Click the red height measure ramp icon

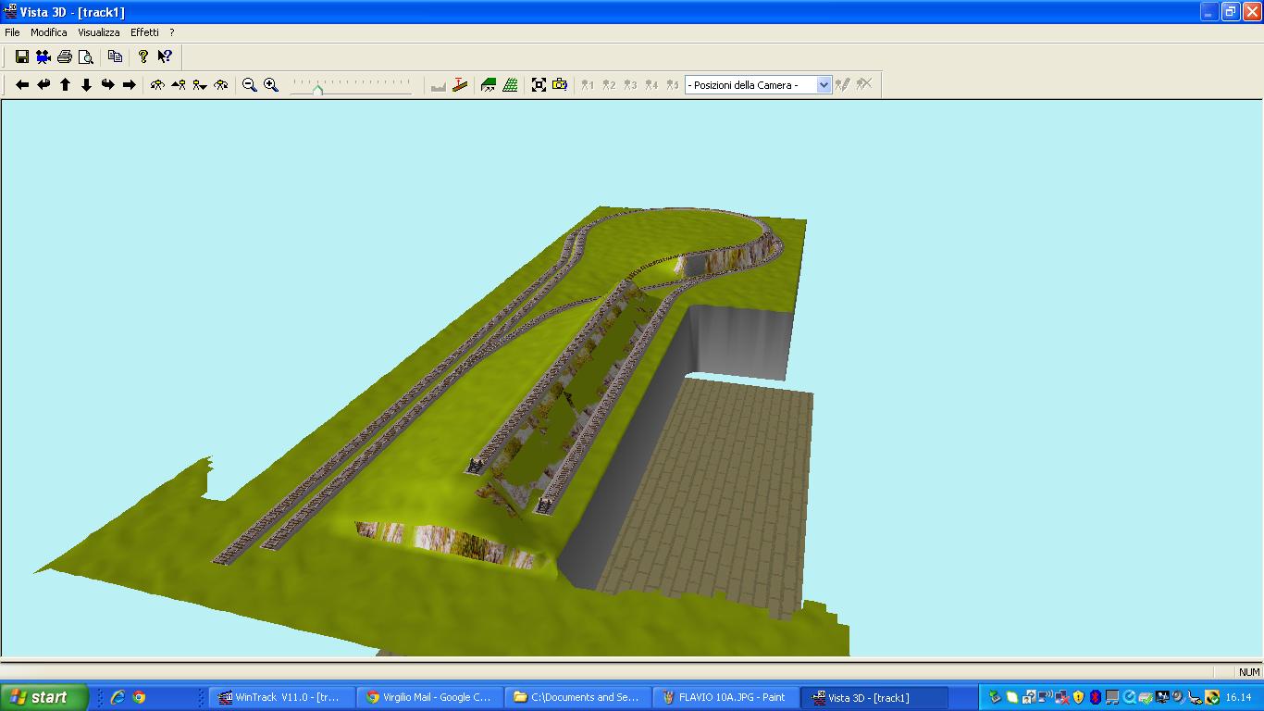click(460, 84)
